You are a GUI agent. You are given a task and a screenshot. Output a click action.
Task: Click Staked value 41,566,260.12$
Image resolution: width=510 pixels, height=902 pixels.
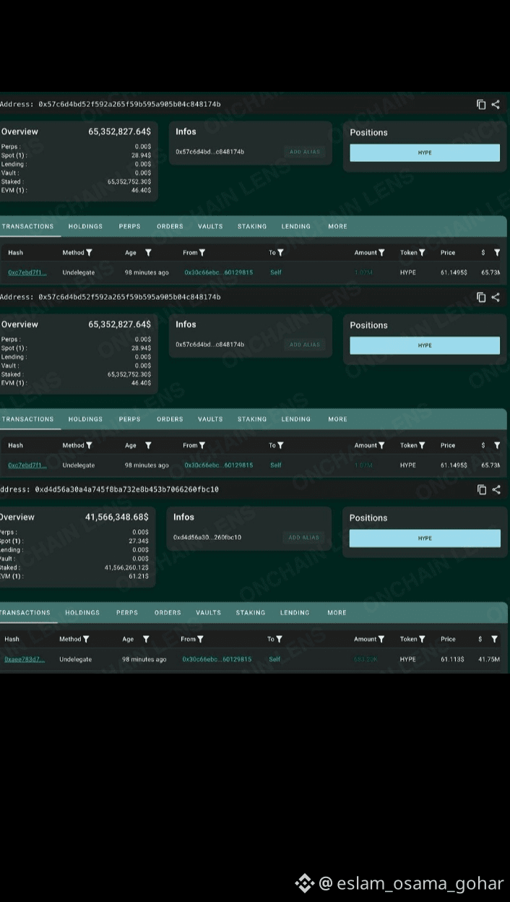(126, 567)
